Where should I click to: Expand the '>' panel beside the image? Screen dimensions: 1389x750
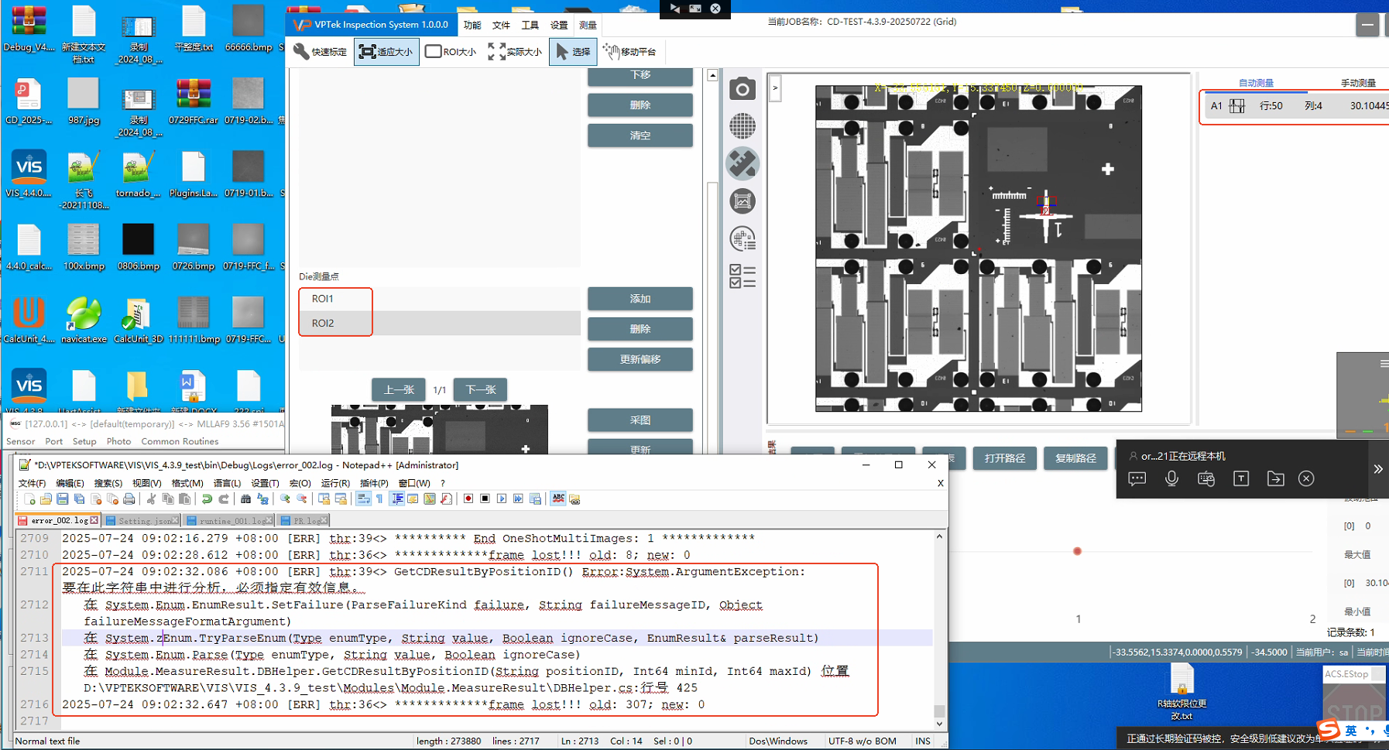point(775,88)
